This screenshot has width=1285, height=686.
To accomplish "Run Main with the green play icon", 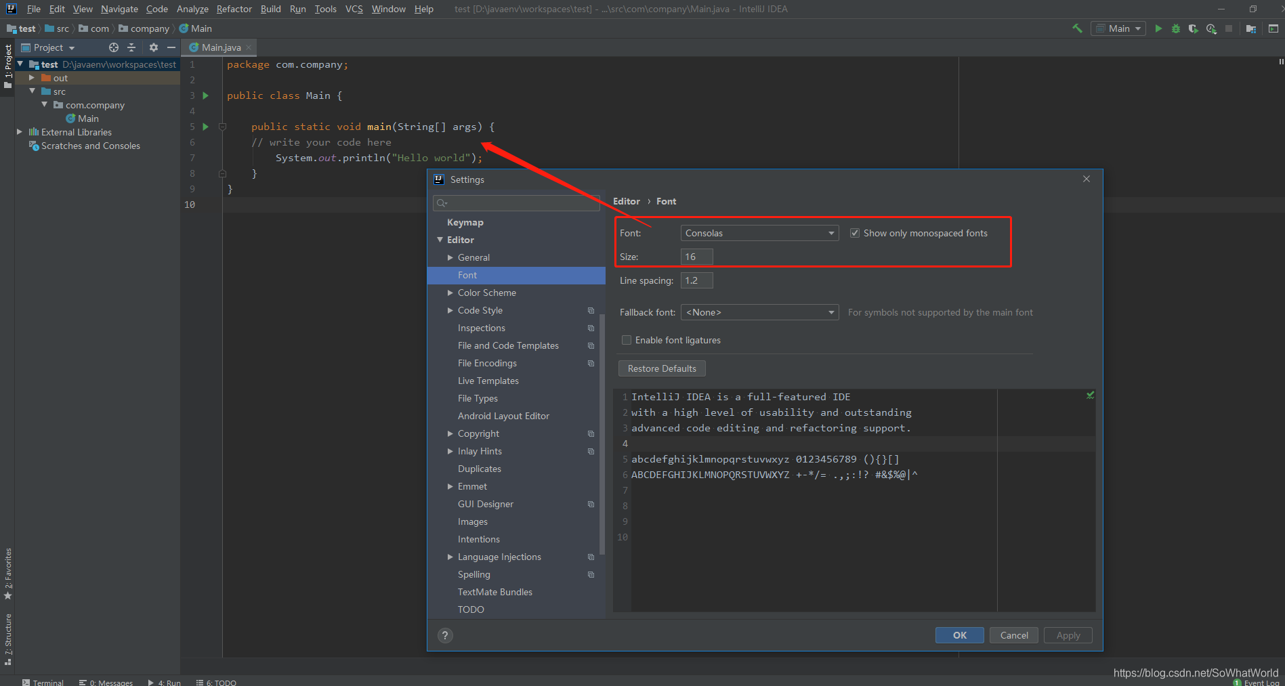I will coord(1158,28).
